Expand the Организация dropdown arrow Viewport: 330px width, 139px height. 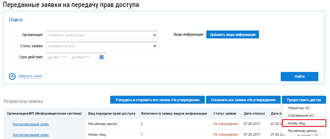pyautogui.click(x=154, y=35)
